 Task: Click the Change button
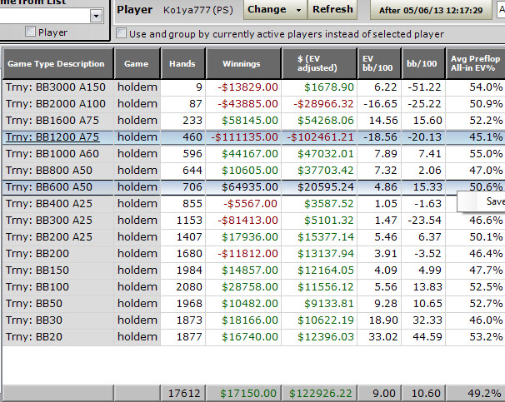pyautogui.click(x=267, y=9)
